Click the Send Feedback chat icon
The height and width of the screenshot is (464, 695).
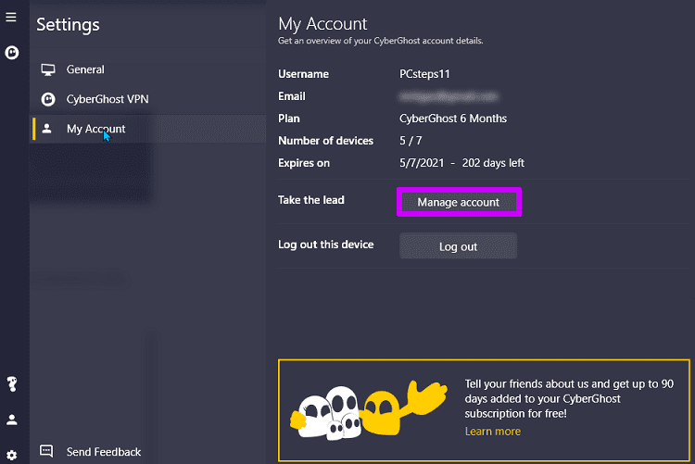click(46, 451)
